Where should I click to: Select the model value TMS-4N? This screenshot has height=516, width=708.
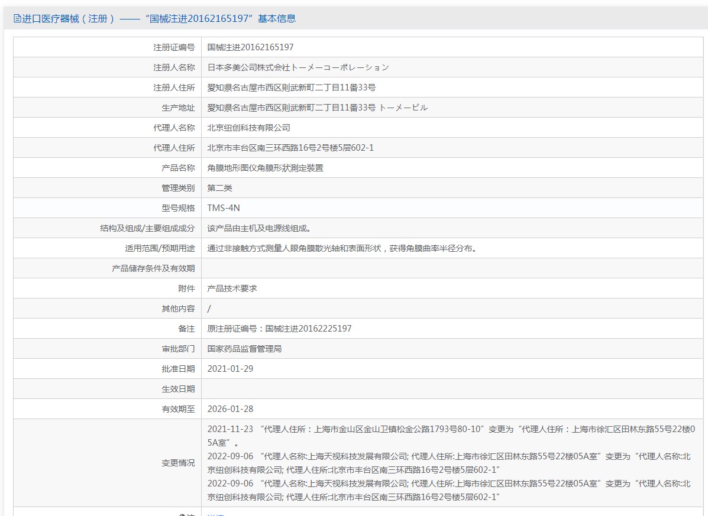(224, 208)
